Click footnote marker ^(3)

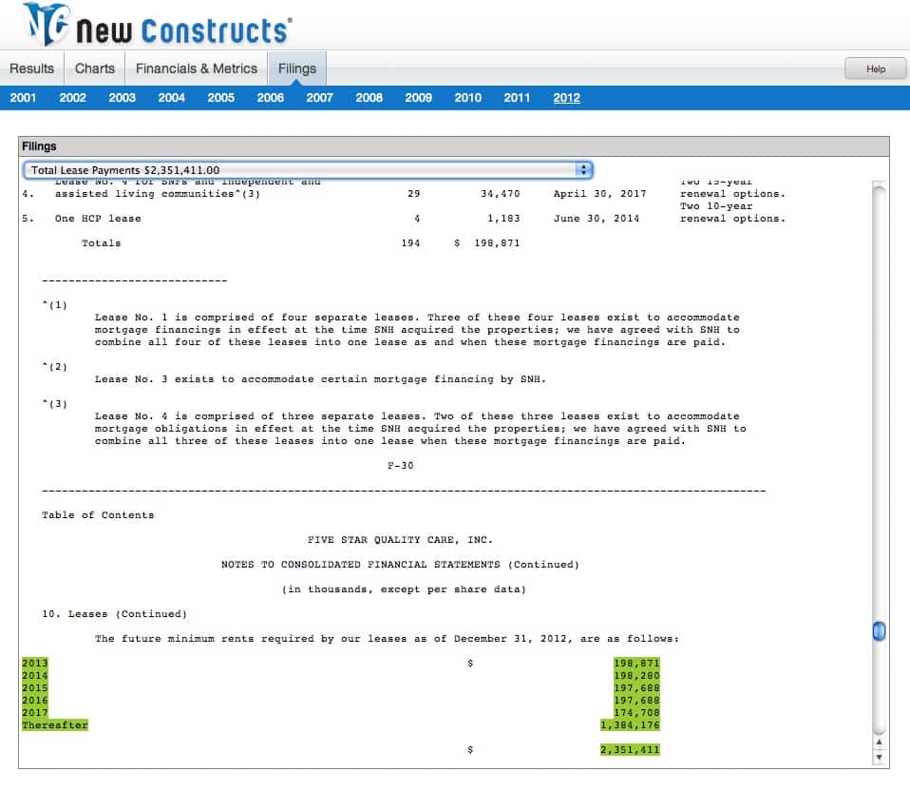pyautogui.click(x=54, y=404)
